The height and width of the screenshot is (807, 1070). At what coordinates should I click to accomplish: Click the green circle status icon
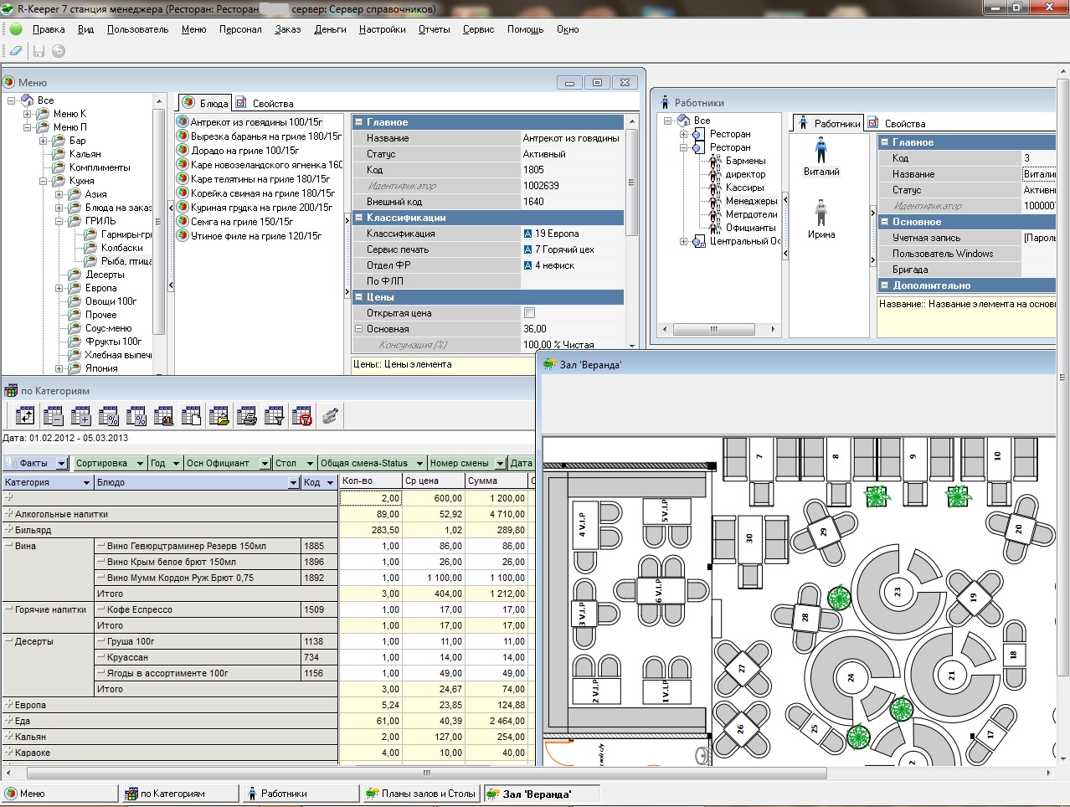click(x=16, y=29)
